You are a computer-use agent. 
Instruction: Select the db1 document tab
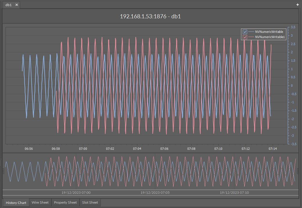[8, 5]
